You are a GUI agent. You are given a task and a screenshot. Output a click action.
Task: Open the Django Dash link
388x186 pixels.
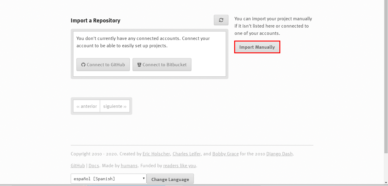(x=279, y=154)
